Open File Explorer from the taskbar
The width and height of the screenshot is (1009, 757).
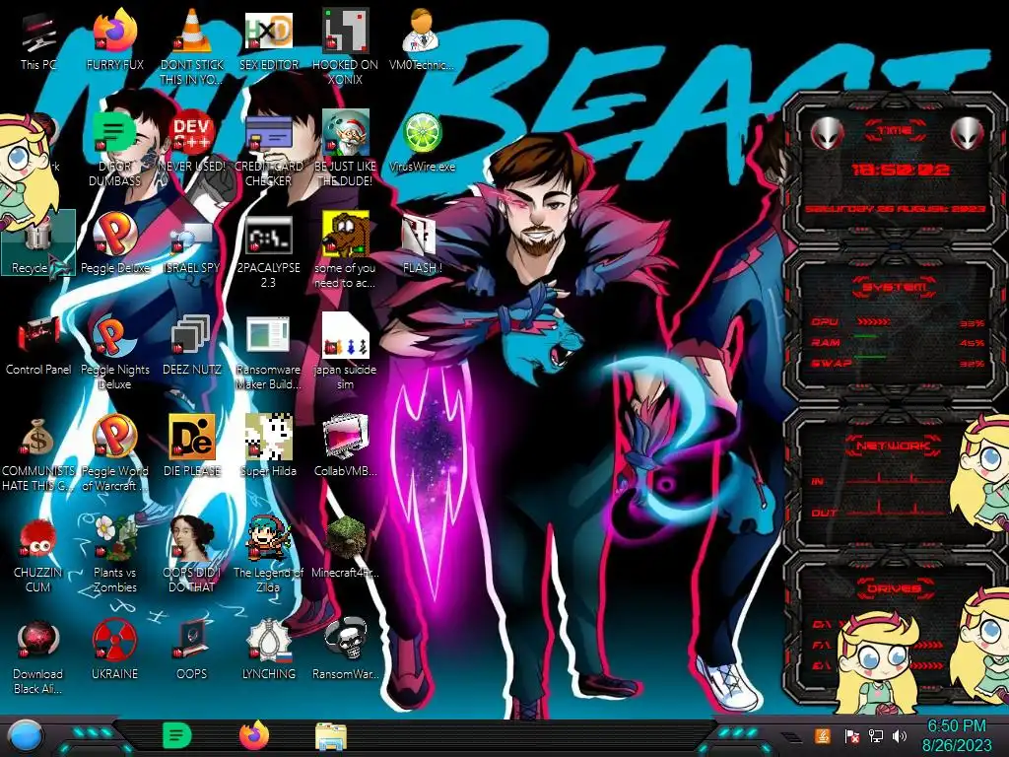tap(331, 736)
